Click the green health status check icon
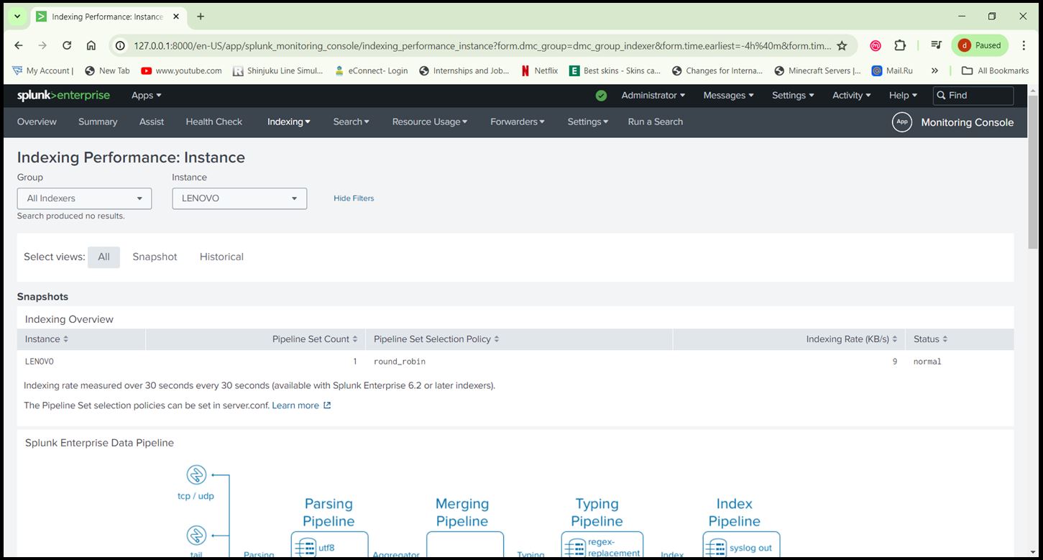This screenshot has height=560, width=1043. [x=601, y=95]
